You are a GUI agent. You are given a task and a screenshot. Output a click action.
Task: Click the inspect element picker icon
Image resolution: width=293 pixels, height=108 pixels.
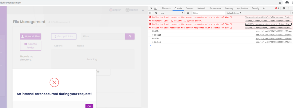151,8
